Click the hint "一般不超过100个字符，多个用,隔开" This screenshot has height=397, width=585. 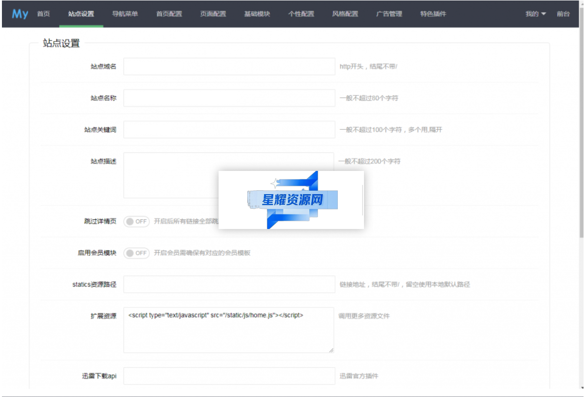(391, 130)
